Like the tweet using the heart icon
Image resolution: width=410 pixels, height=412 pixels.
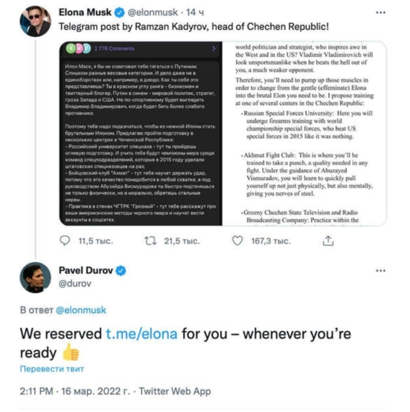pos(237,241)
